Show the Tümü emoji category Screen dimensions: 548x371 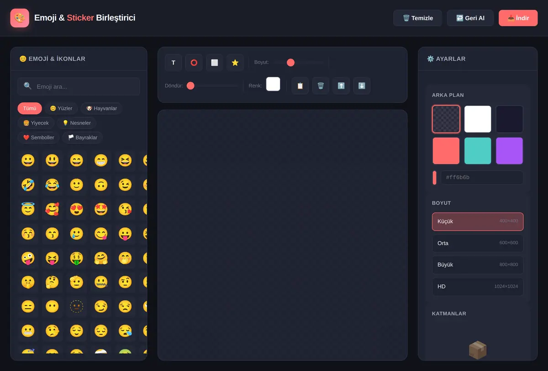(x=30, y=108)
